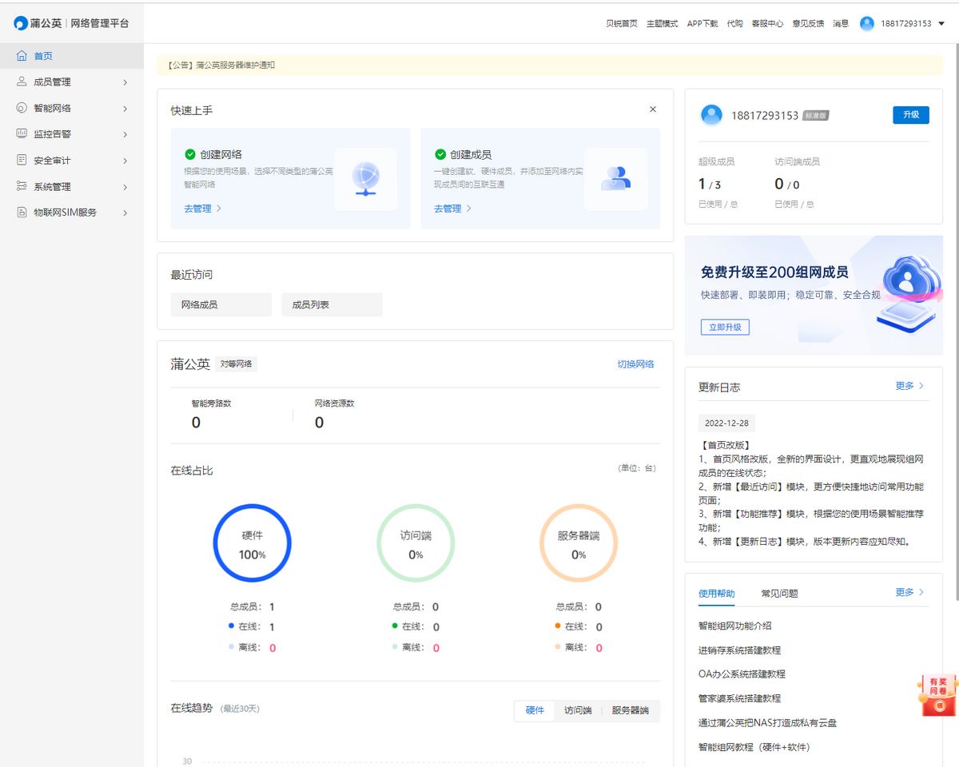Click the user avatar in the top bar
Image resolution: width=959 pixels, height=767 pixels.
(867, 23)
